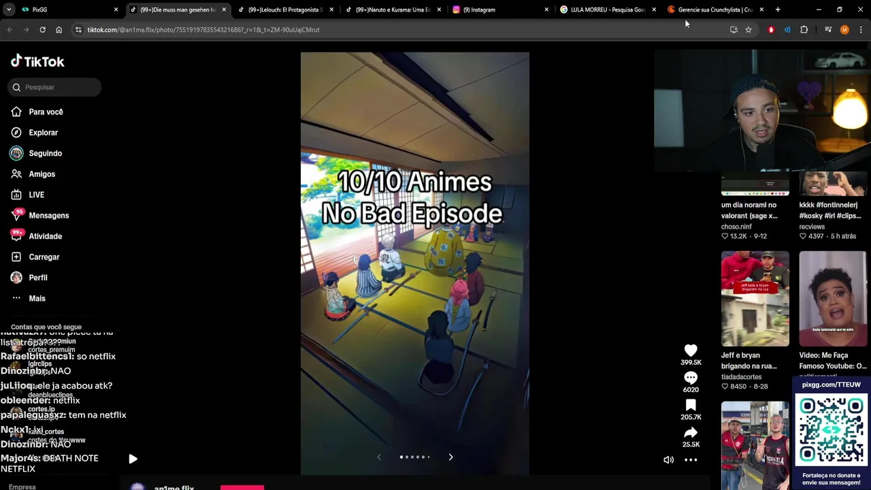Image resolution: width=871 pixels, height=490 pixels.
Task: Play the photo slideshow
Action: point(133,459)
